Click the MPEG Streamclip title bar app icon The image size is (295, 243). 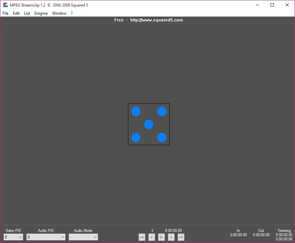click(6, 5)
